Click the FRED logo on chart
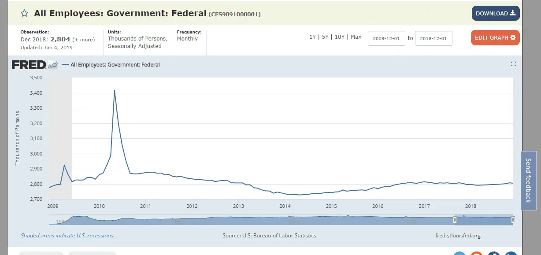 (x=34, y=65)
